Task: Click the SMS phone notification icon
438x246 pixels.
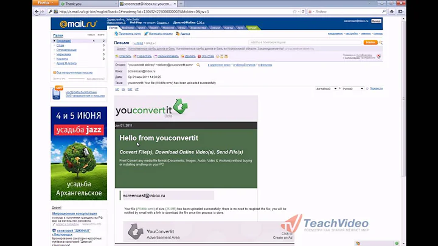Action: pyautogui.click(x=57, y=93)
